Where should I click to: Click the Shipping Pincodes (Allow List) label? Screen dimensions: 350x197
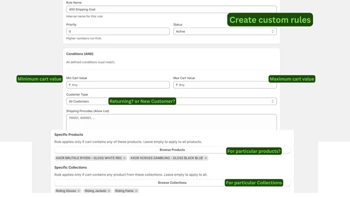[87, 111]
